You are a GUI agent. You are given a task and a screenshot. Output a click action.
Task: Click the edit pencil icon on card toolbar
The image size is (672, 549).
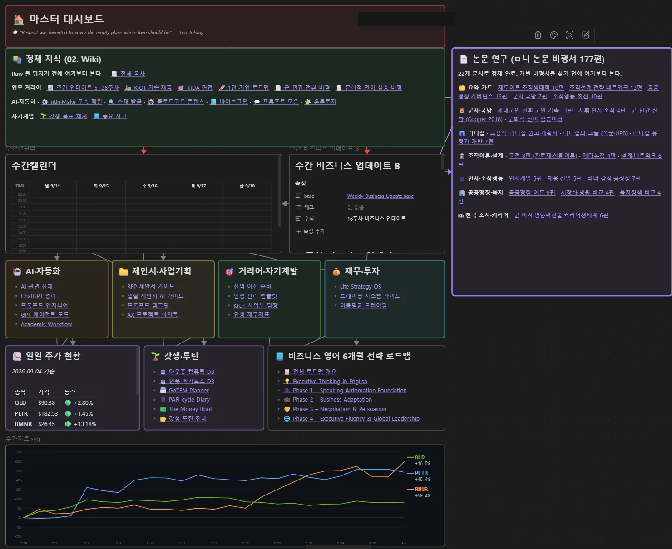tap(586, 35)
